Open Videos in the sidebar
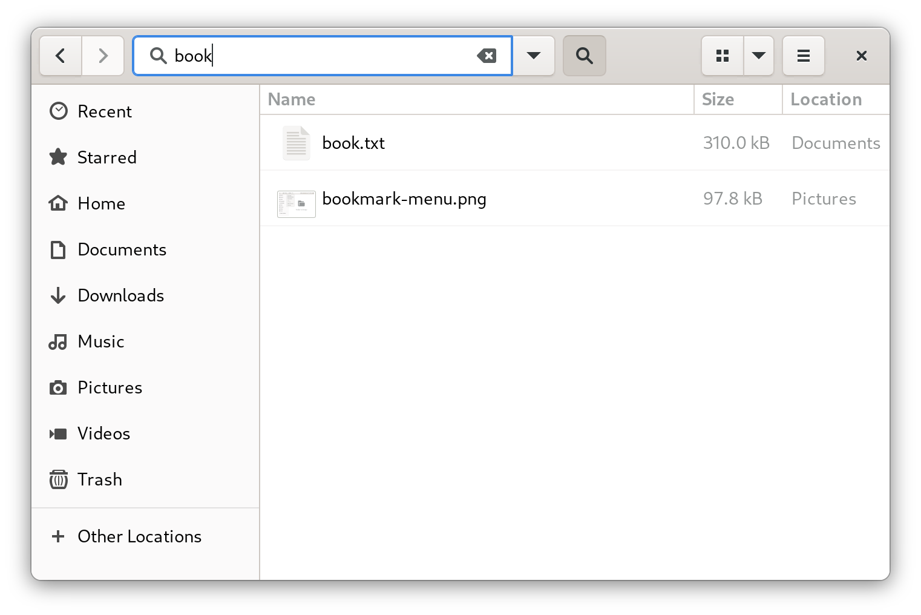Screen dimensions: 921x615 click(x=145, y=433)
